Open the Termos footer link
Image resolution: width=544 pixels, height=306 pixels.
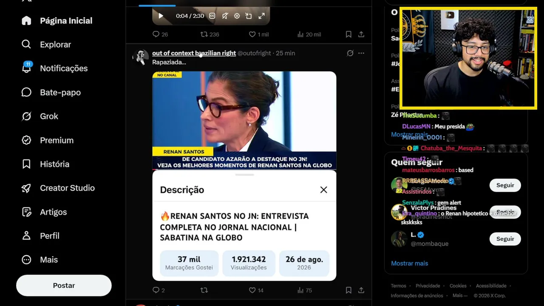pyautogui.click(x=399, y=286)
